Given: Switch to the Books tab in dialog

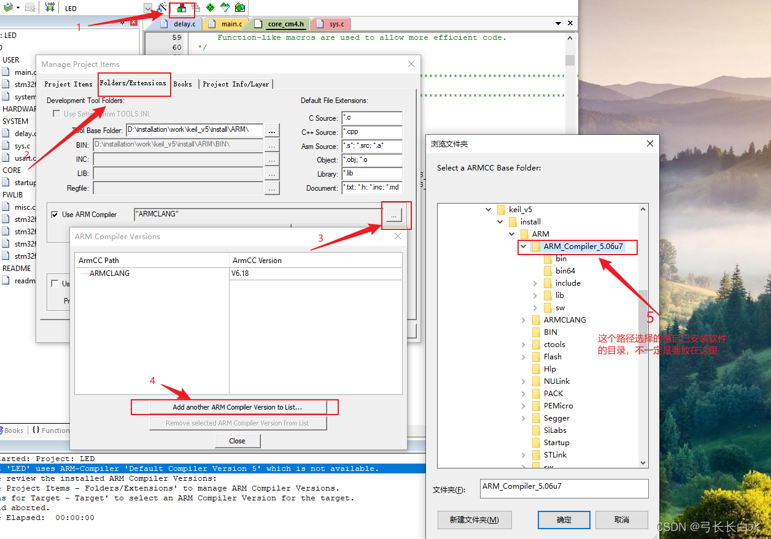Looking at the screenshot, I should [x=182, y=84].
